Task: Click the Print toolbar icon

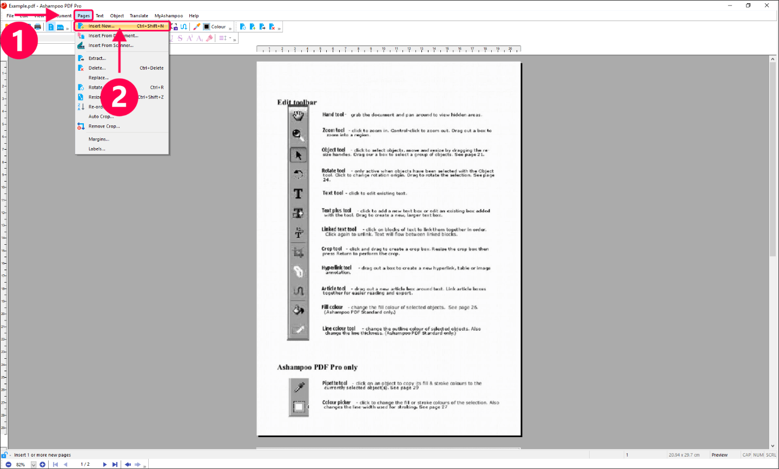Action: pyautogui.click(x=38, y=26)
